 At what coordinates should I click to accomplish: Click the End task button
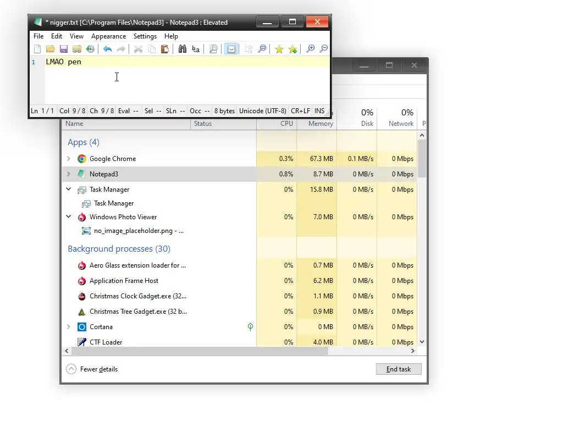point(399,369)
